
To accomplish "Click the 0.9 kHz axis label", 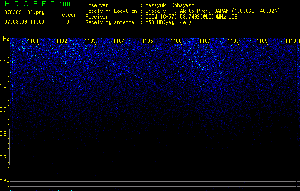I will coord(4,110).
